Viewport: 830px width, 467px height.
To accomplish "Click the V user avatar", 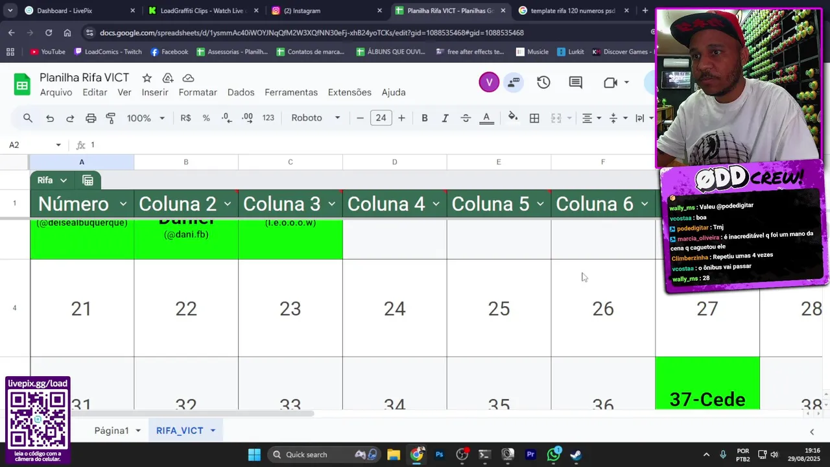I will (x=489, y=82).
